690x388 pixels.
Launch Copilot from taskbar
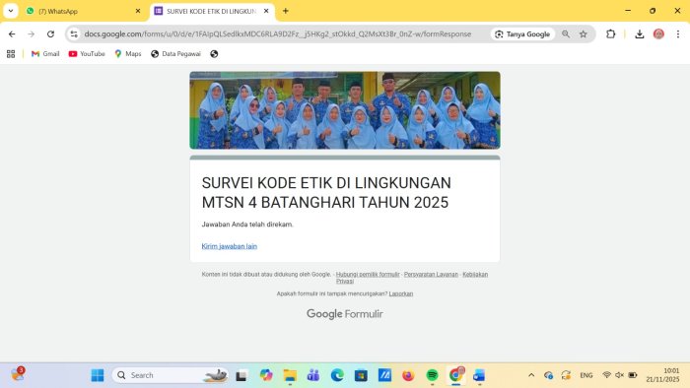pyautogui.click(x=266, y=375)
